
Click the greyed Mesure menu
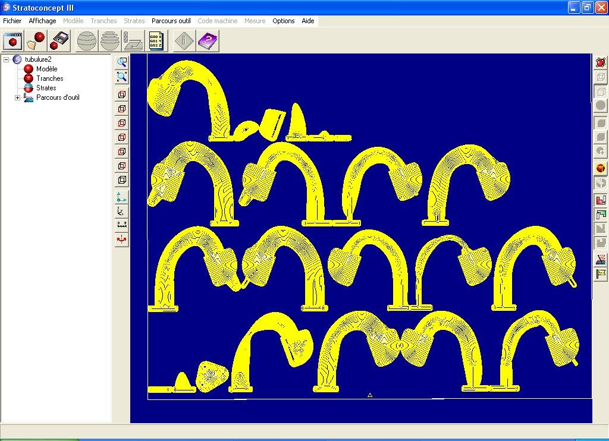coord(255,21)
